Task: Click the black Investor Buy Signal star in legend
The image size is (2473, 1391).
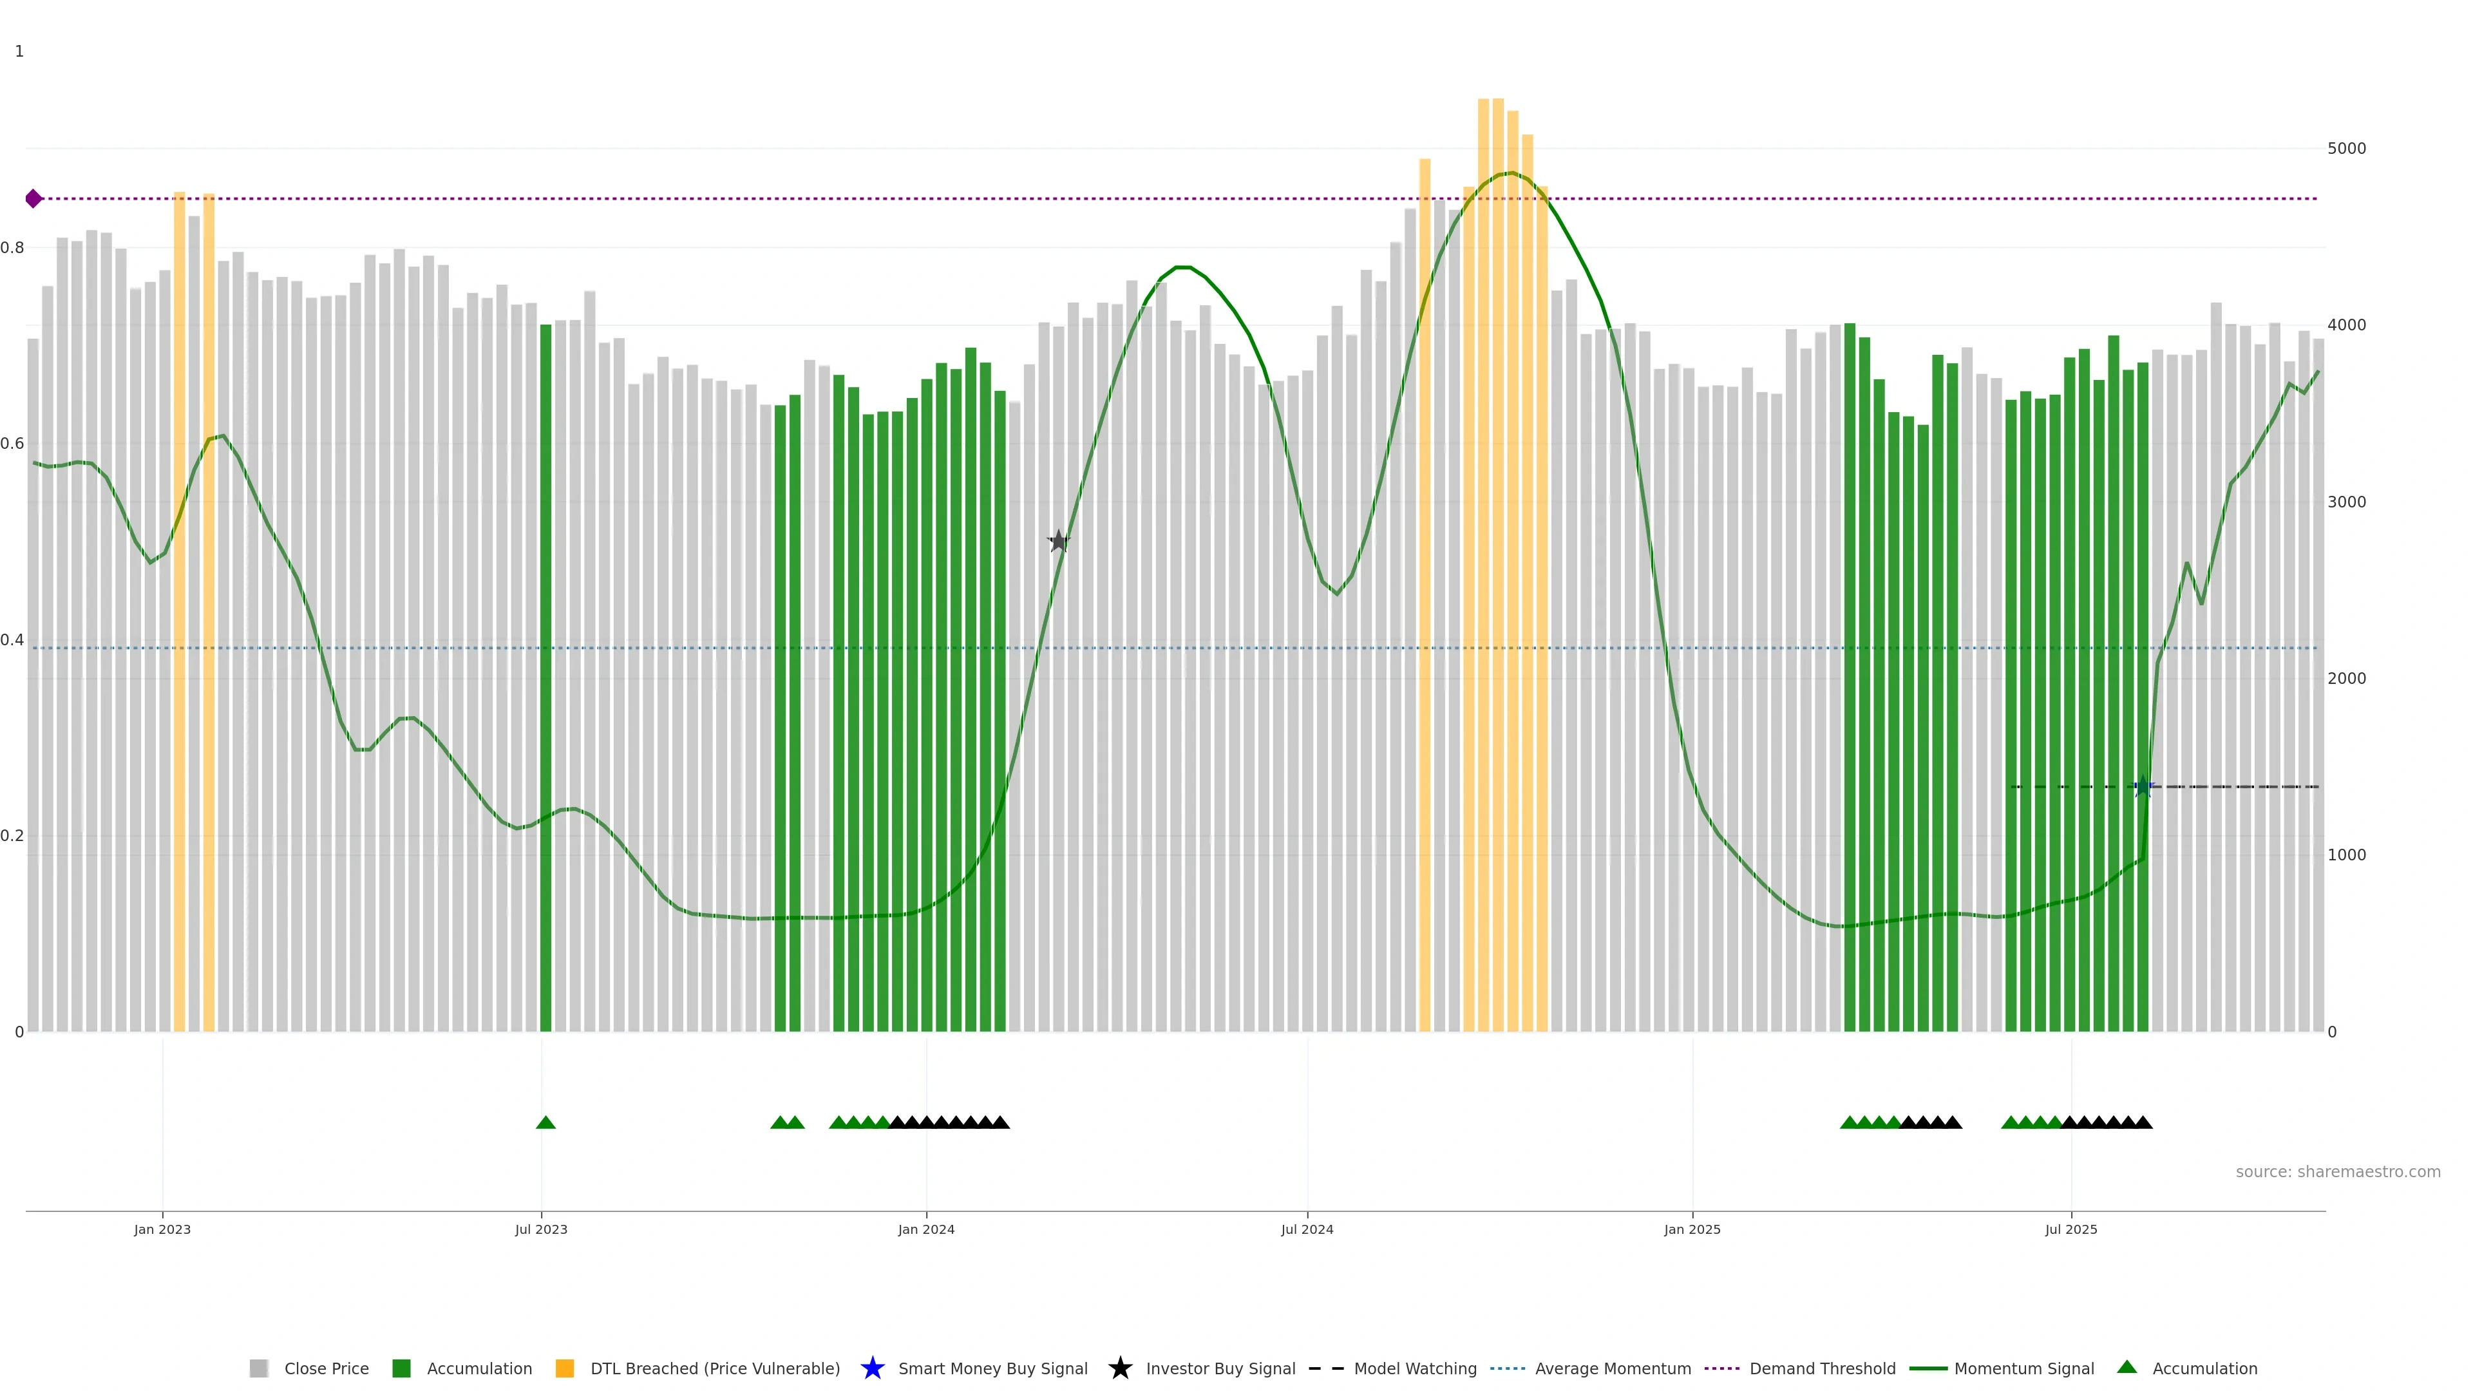Action: tap(1119, 1368)
